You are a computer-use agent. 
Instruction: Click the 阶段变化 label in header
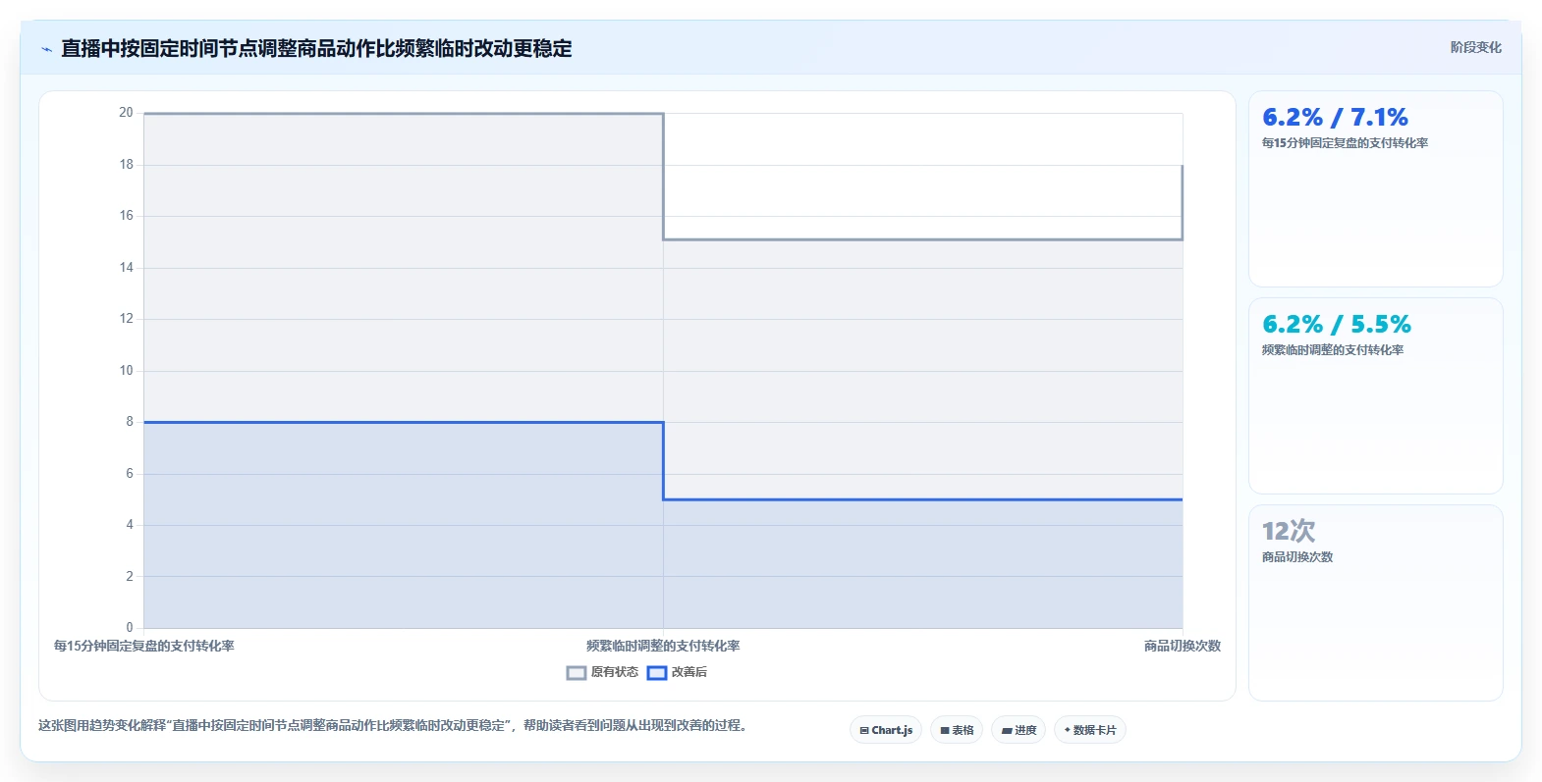(1475, 47)
